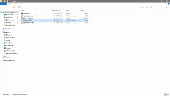Select the READ ME! AFTER! file

[54, 23]
